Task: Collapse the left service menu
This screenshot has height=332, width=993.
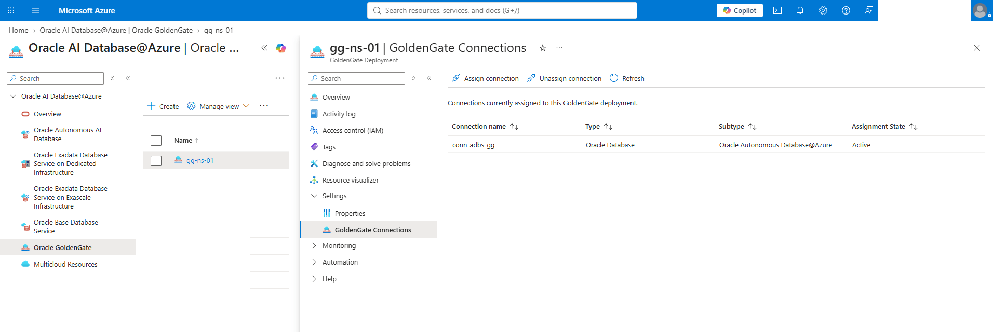Action: tap(128, 78)
